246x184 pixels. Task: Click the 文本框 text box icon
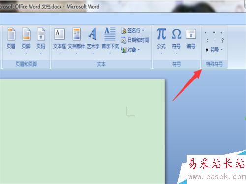click(60, 34)
